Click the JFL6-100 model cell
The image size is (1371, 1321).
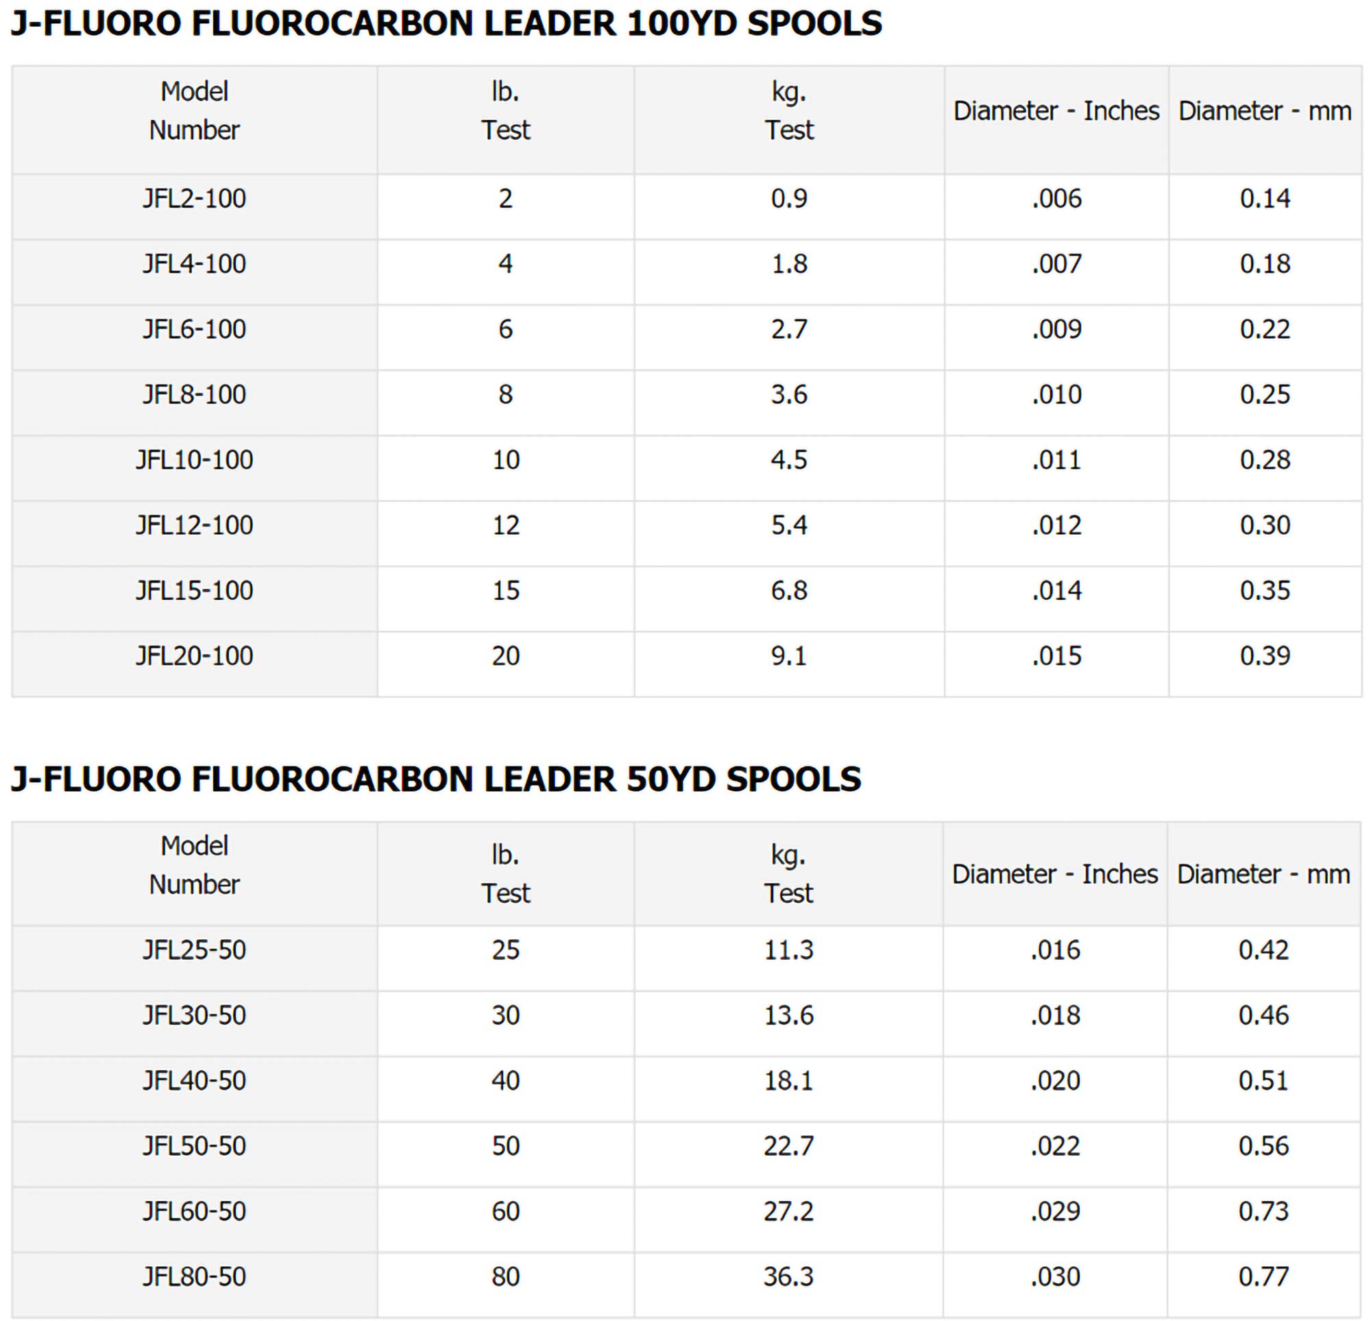195,329
